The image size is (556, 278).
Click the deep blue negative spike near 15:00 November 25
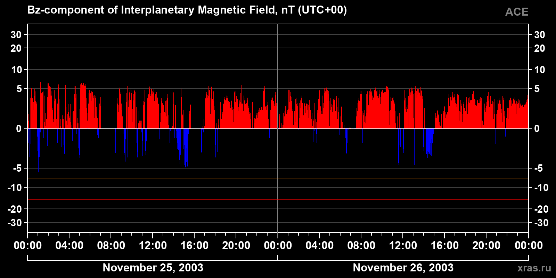pos(186,148)
